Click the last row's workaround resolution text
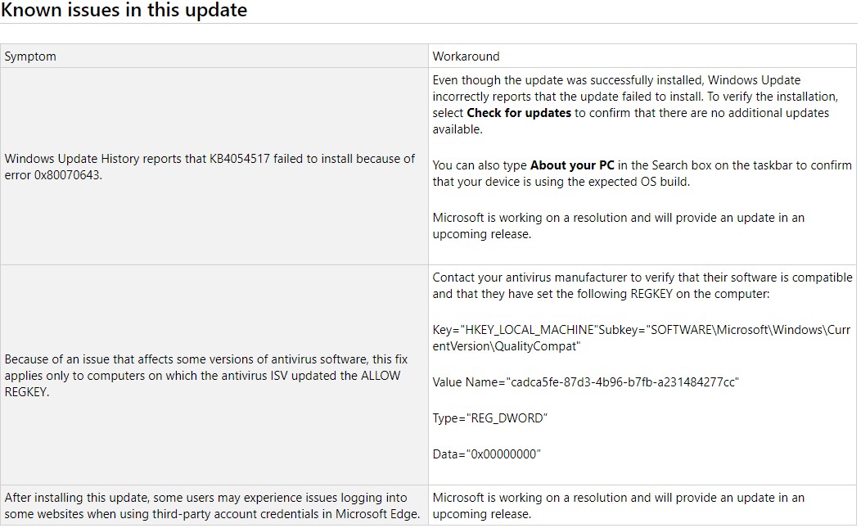861x528 pixels. pos(618,506)
